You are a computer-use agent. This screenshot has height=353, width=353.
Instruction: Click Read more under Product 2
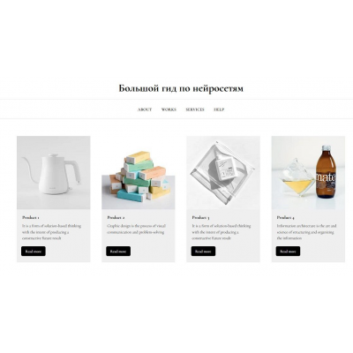[118, 252]
